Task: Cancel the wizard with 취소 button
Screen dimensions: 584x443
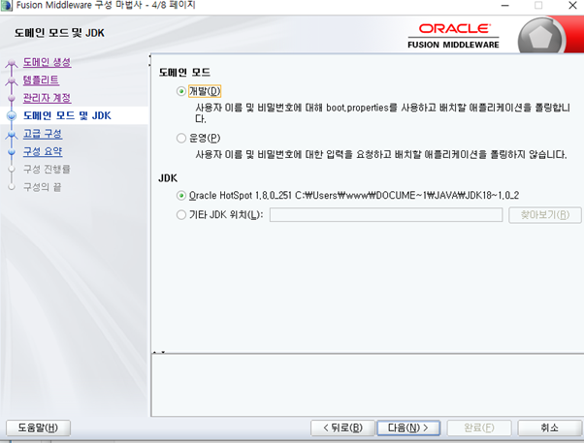Action: (549, 427)
